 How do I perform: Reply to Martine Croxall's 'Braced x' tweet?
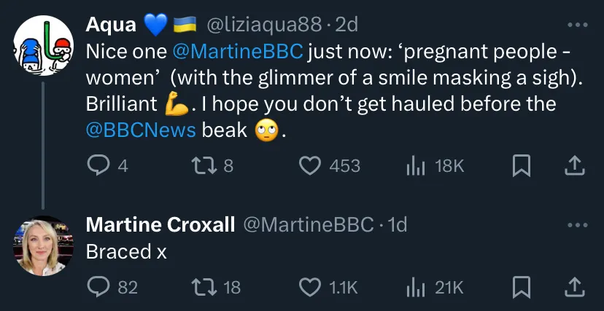tap(98, 288)
